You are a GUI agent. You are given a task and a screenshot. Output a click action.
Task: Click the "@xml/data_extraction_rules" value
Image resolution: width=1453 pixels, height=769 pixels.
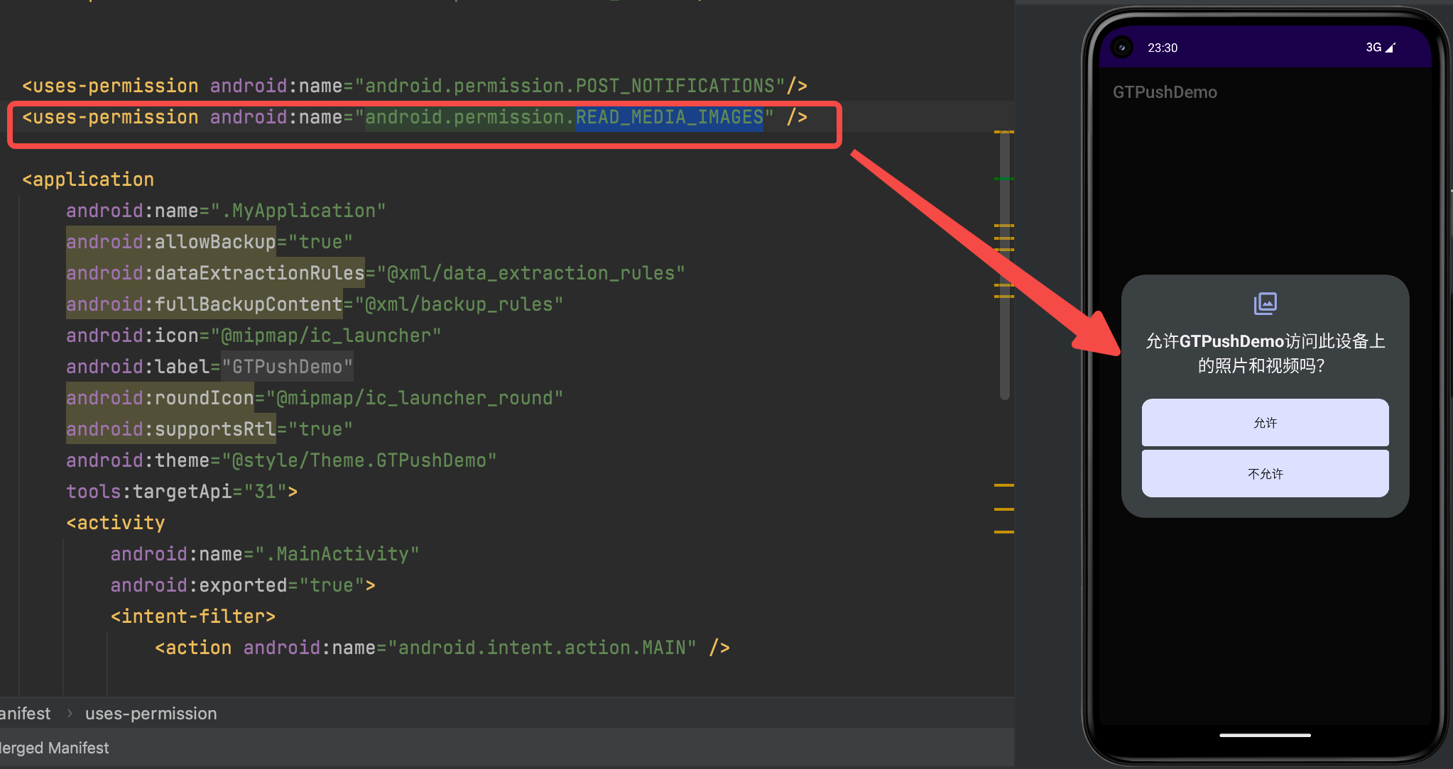coord(530,273)
